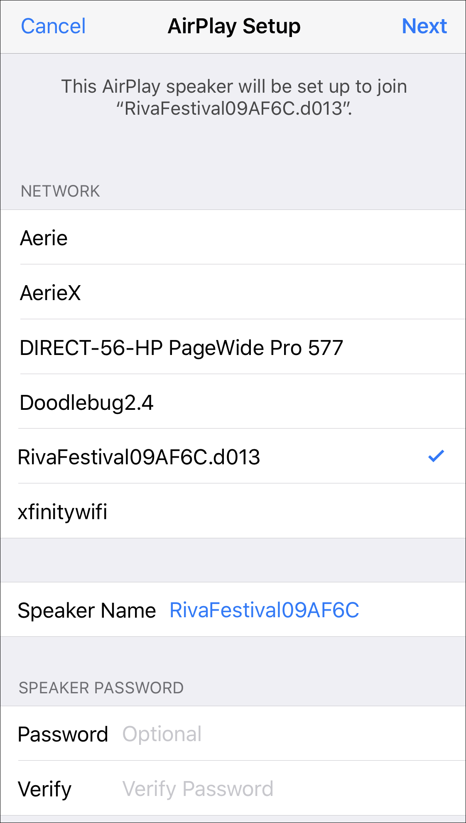
Task: Tap the quoted network name in the description
Action: [234, 108]
